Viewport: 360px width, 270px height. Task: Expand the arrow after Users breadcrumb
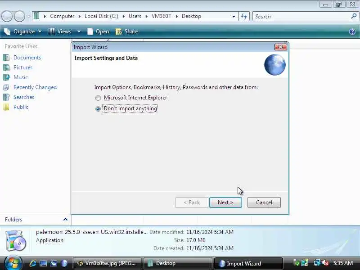(x=147, y=17)
